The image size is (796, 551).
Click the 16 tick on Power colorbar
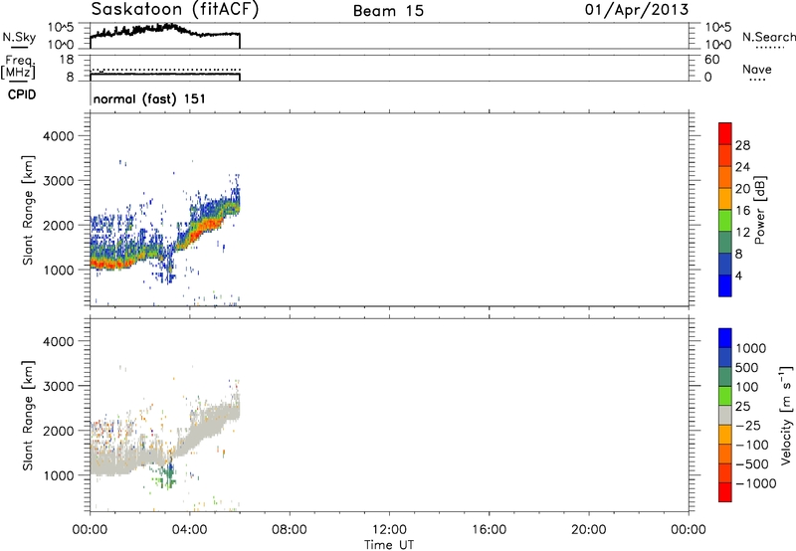pyautogui.click(x=742, y=211)
